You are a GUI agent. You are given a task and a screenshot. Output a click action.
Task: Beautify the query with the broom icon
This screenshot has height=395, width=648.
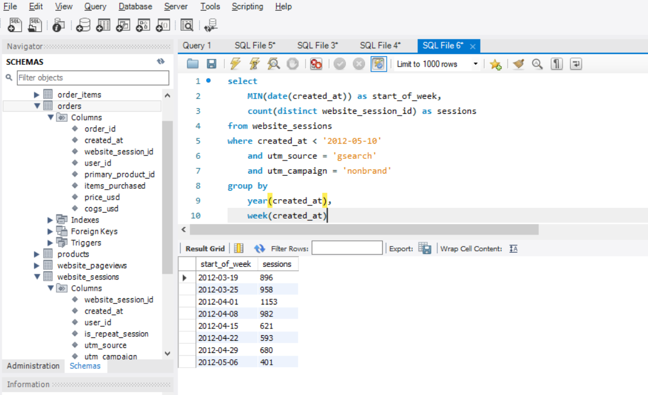[518, 64]
